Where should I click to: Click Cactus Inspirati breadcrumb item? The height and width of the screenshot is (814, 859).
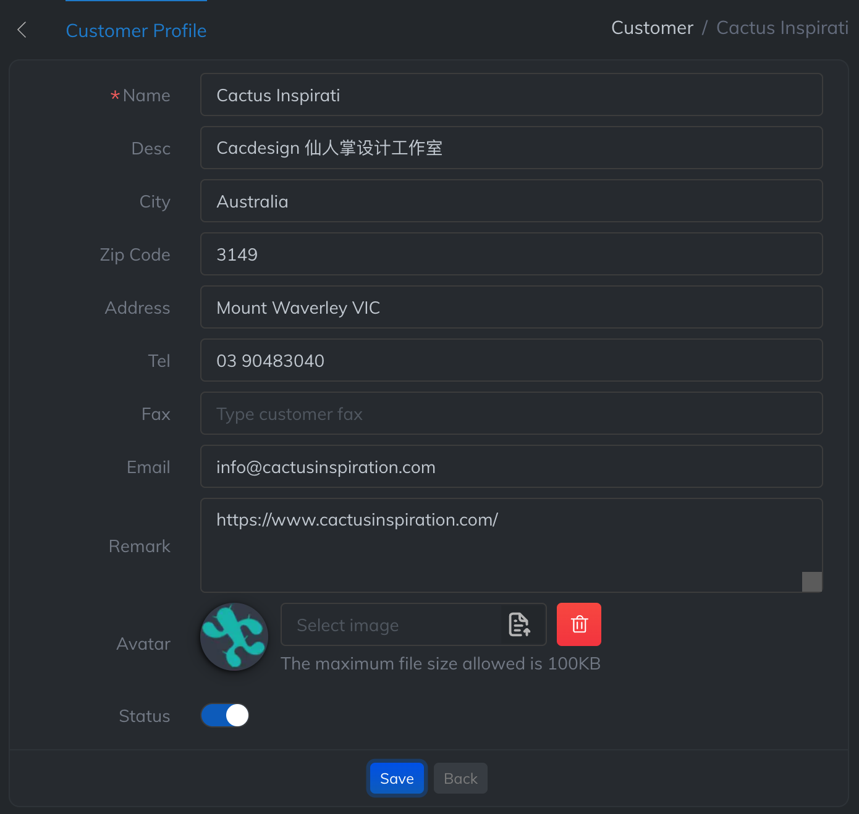click(782, 28)
